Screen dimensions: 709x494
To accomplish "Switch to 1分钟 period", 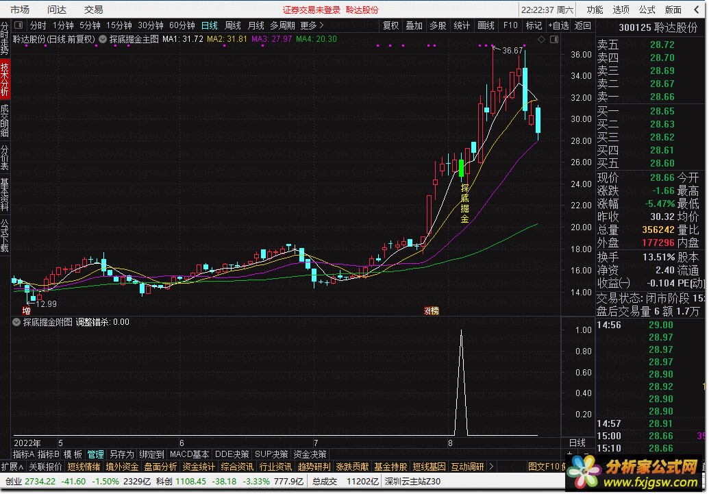I will click(63, 25).
